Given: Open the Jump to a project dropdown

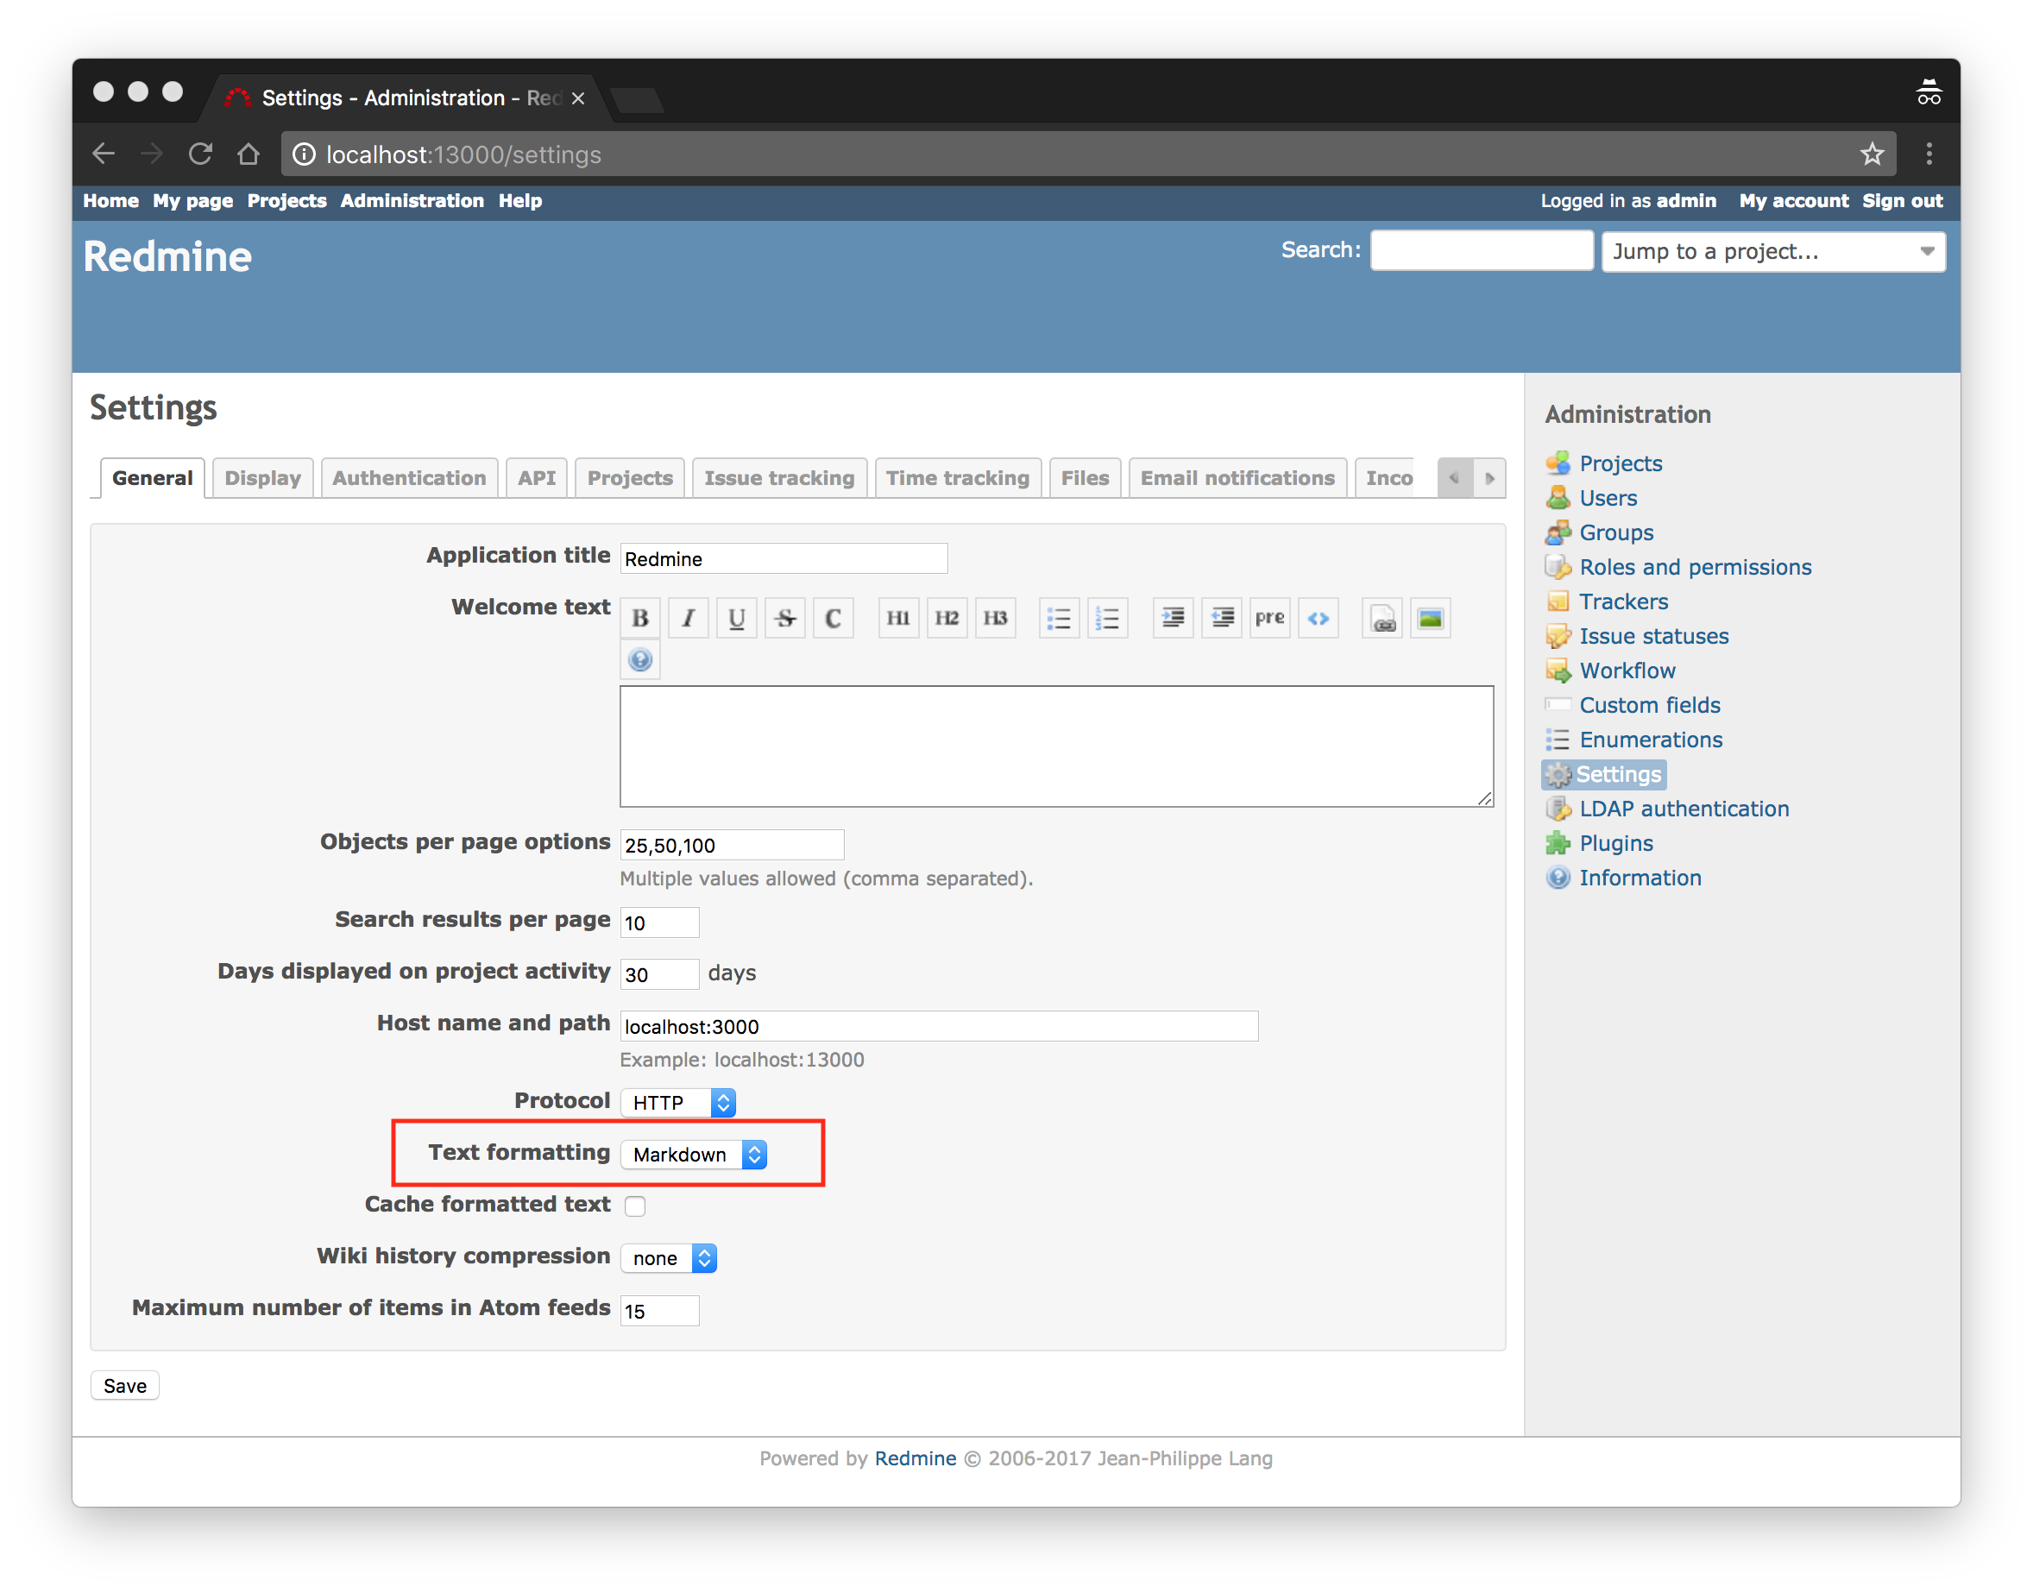Looking at the screenshot, I should tap(1772, 252).
